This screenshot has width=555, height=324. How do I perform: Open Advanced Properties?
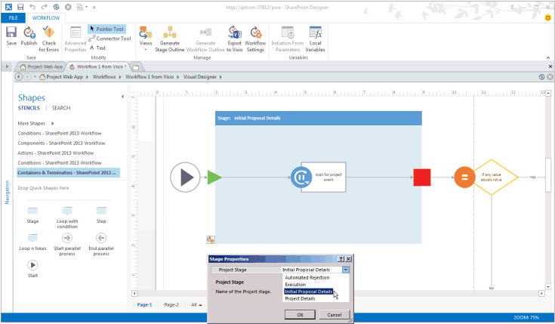click(x=75, y=39)
